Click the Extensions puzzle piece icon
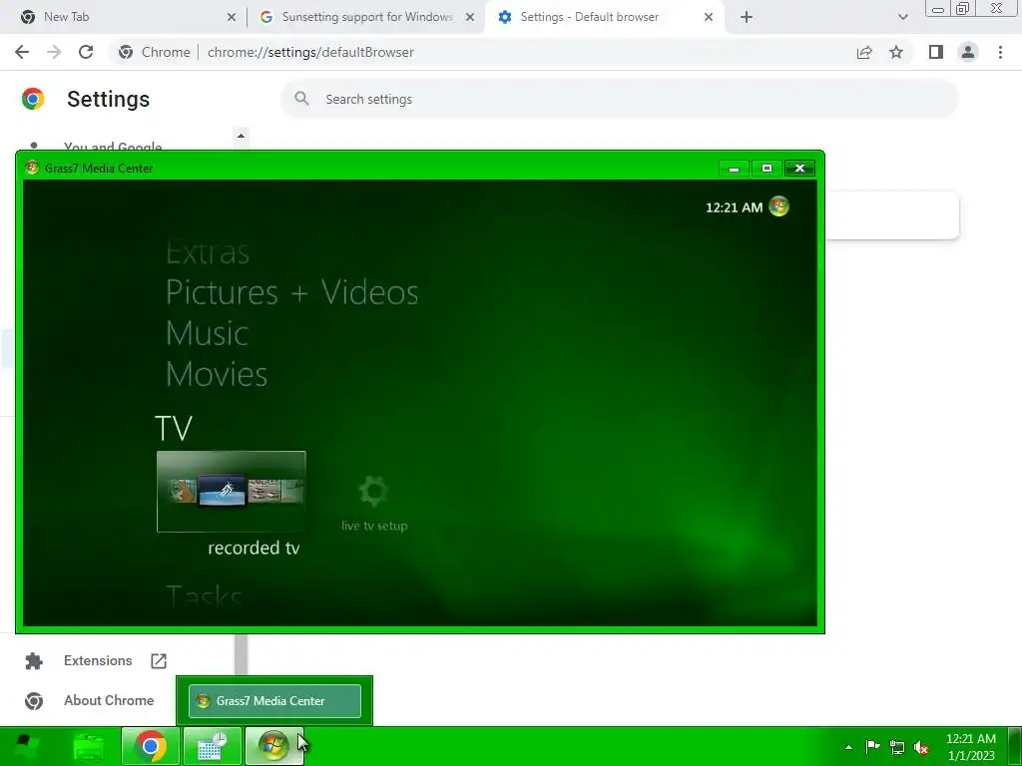The width and height of the screenshot is (1022, 766). coord(34,661)
